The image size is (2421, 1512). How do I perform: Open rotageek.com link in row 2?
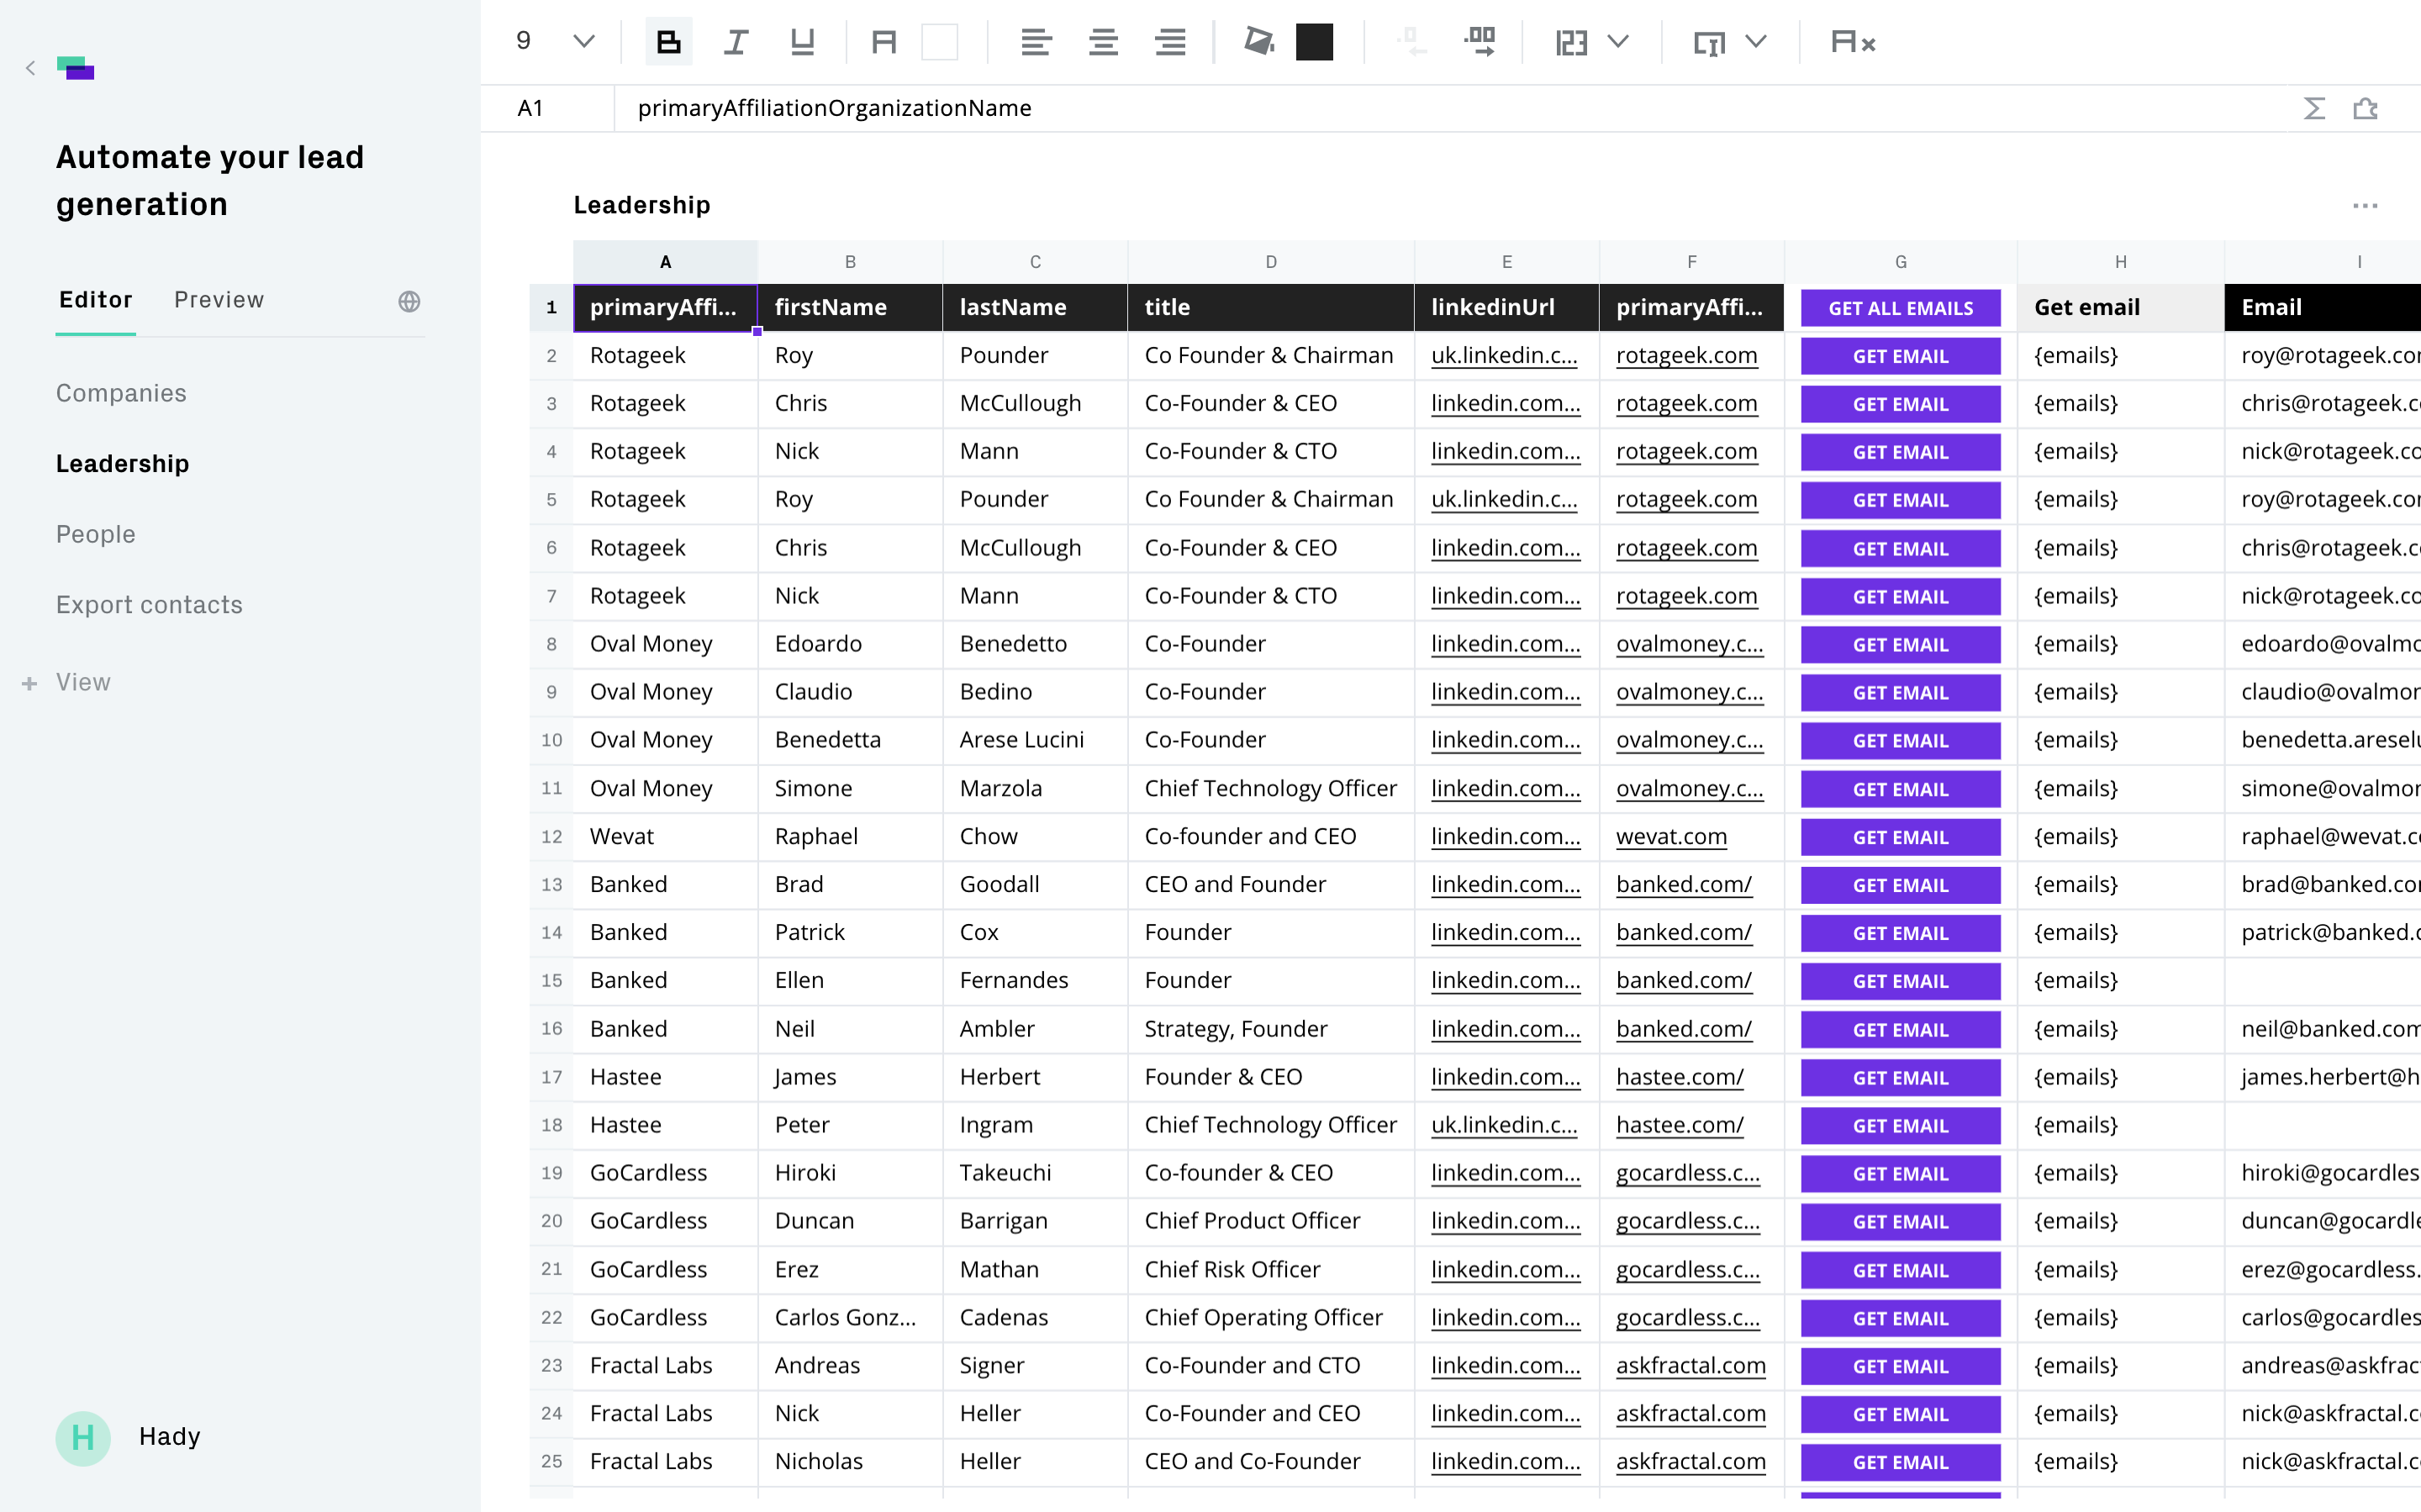pos(1685,355)
